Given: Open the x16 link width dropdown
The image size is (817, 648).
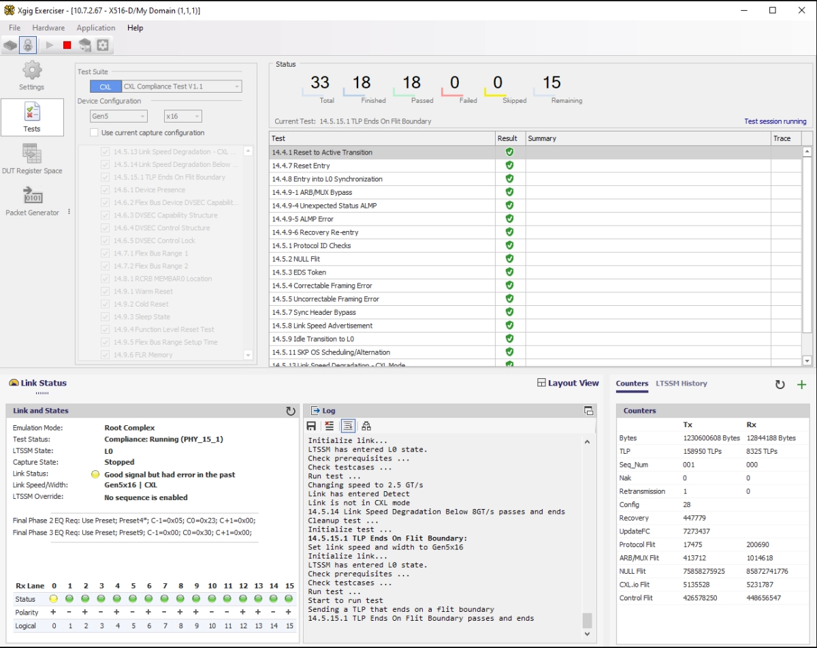Looking at the screenshot, I should [x=183, y=117].
